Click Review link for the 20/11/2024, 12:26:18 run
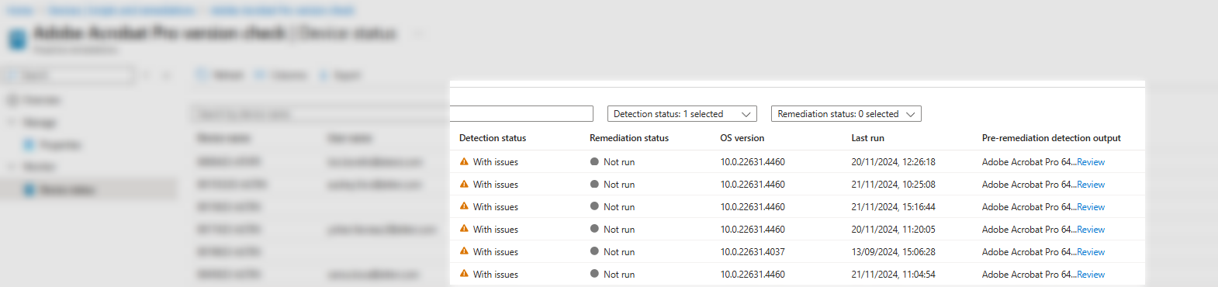The height and width of the screenshot is (287, 1218). [1090, 162]
